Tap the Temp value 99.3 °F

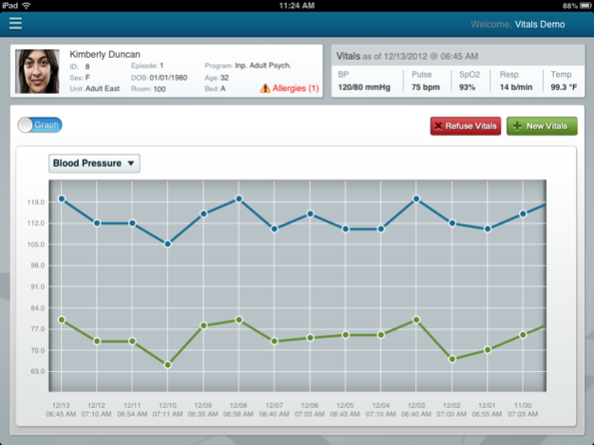coord(564,87)
